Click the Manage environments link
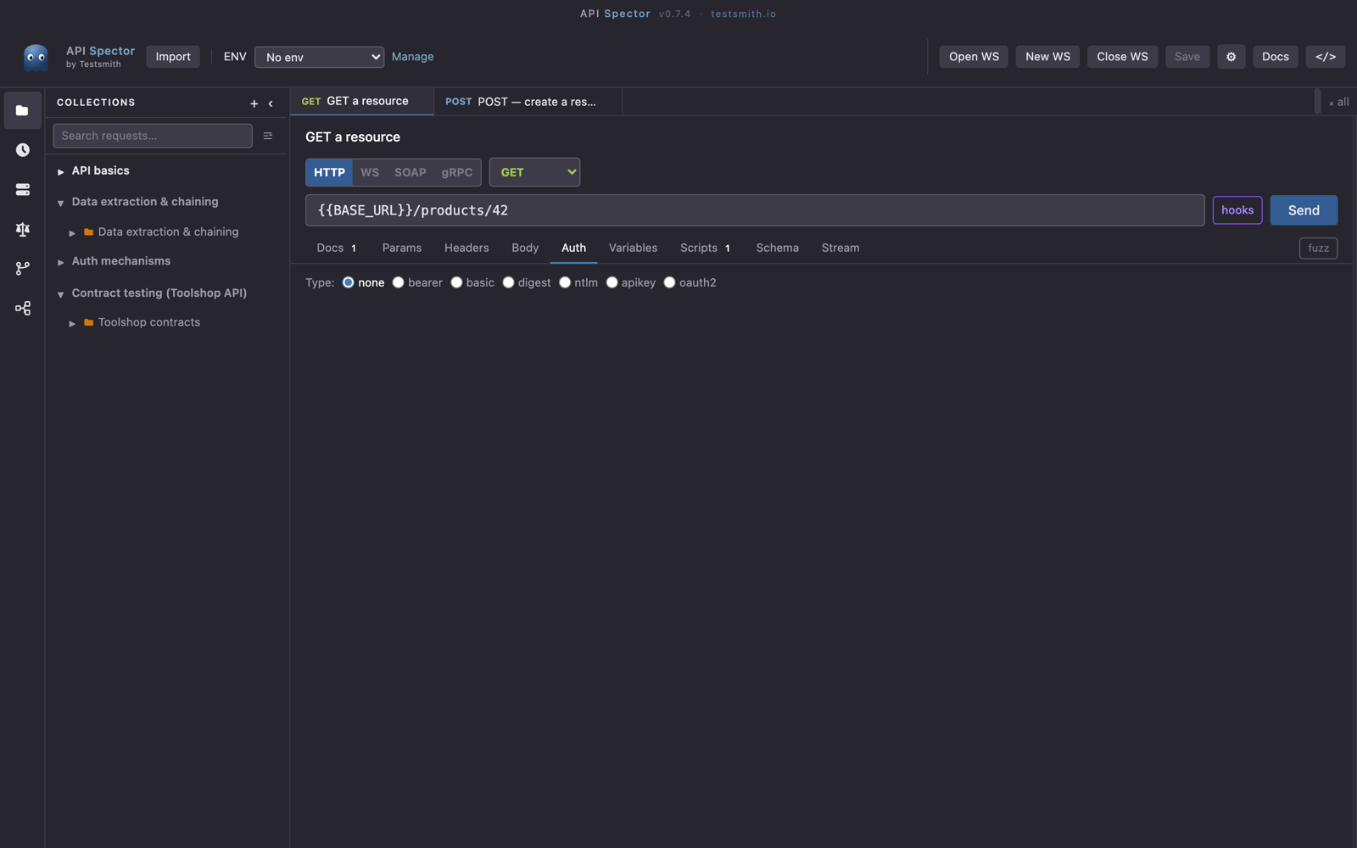Image resolution: width=1357 pixels, height=848 pixels. click(413, 57)
